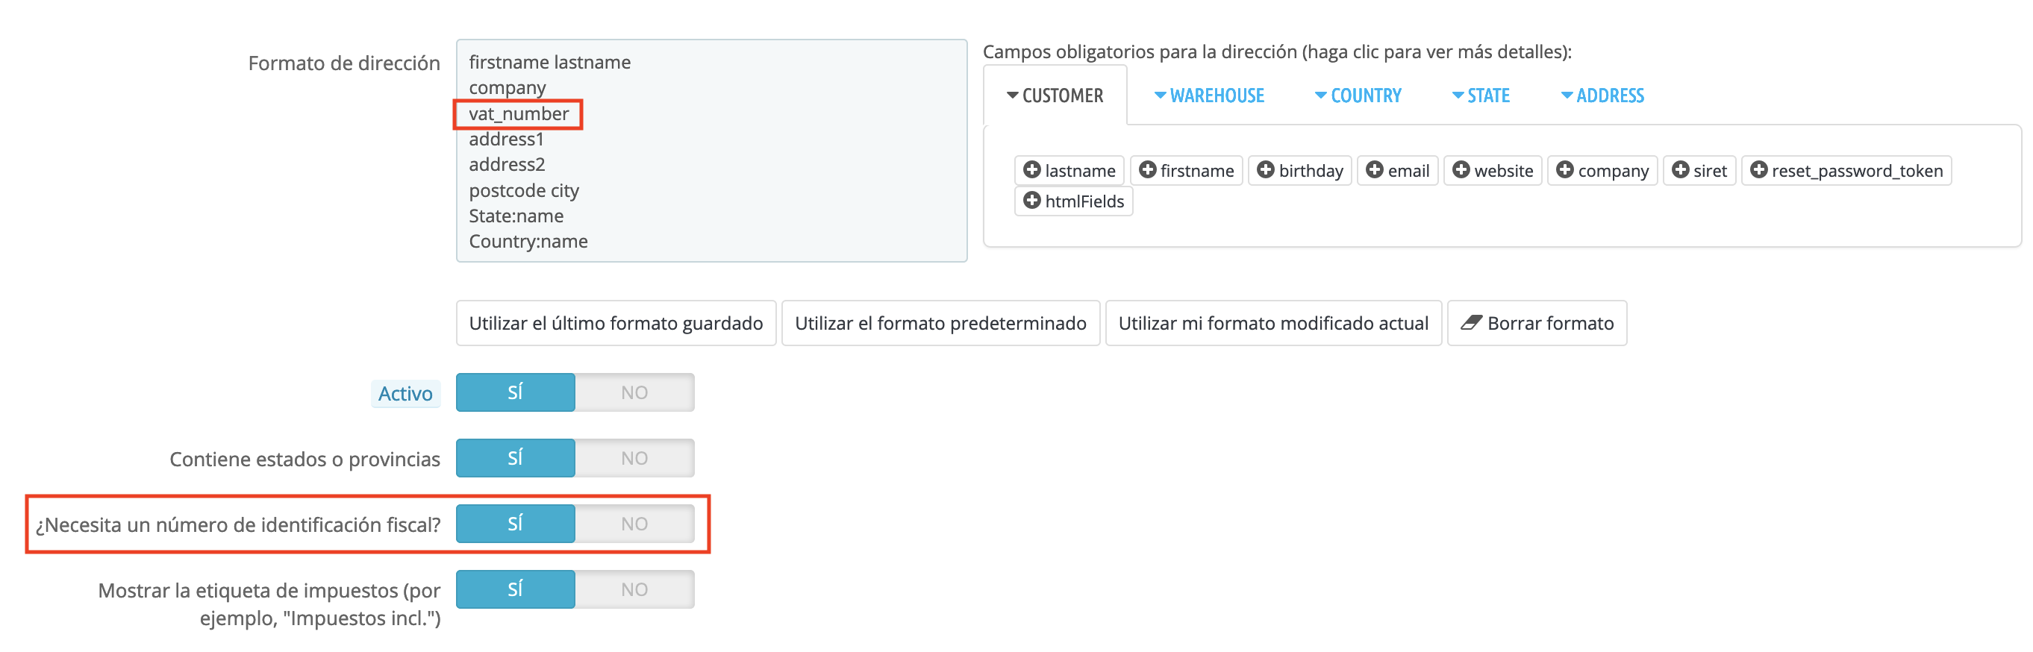The height and width of the screenshot is (652, 2033).
Task: Click the plus icon beside lastname
Action: [x=1031, y=169]
